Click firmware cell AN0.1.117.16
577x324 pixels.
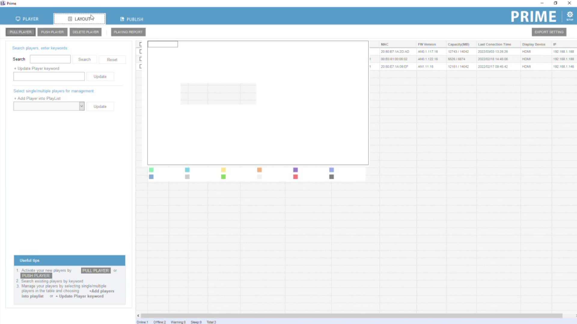tap(428, 52)
